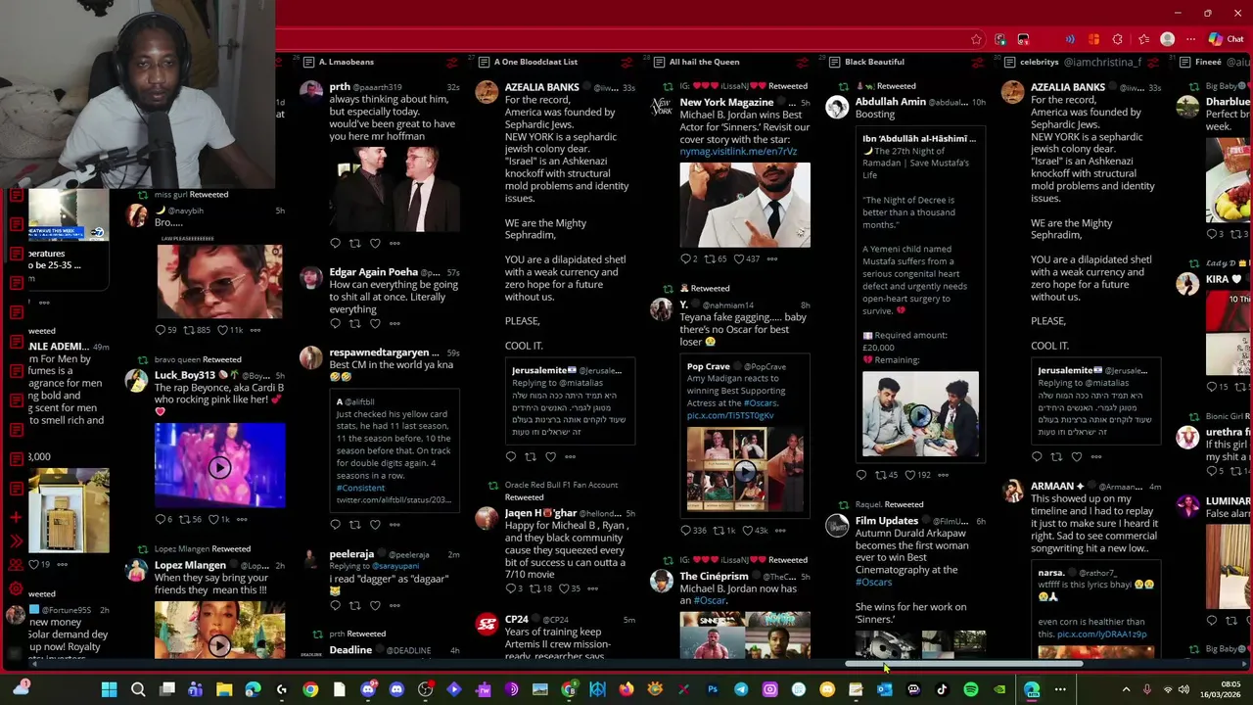
Task: Like Edgar Again Poeha's tweet
Action: pyautogui.click(x=375, y=323)
